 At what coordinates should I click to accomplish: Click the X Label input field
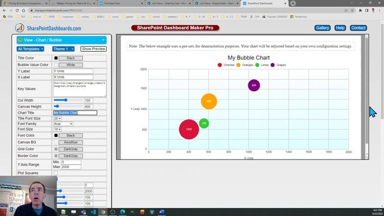[x=73, y=77]
